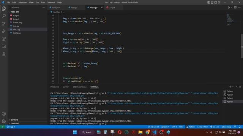This screenshot has width=243, height=136.
Task: Change encoding via UTF-8 in status bar
Action: coord(174,127)
